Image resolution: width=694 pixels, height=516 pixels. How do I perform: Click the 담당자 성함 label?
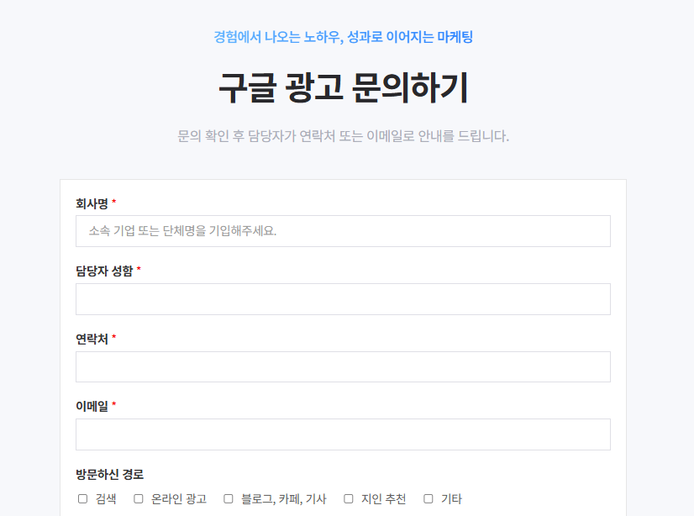(x=104, y=271)
